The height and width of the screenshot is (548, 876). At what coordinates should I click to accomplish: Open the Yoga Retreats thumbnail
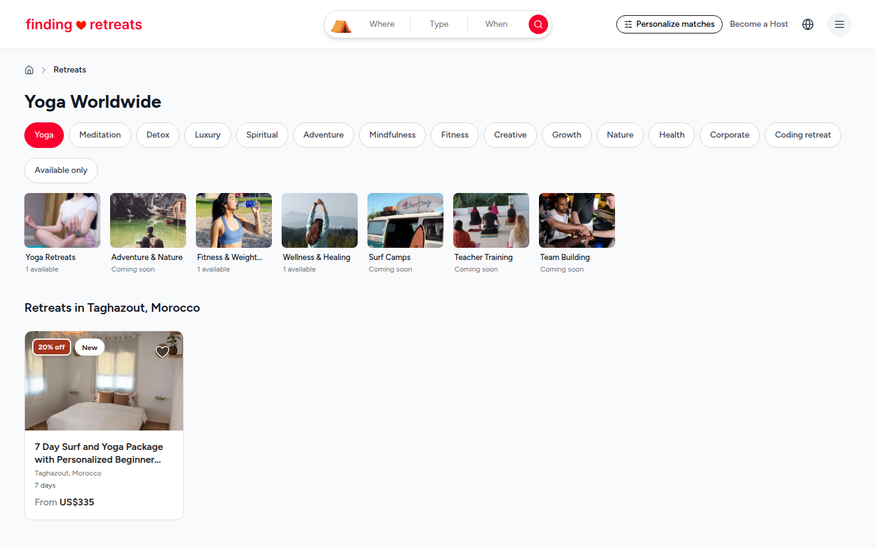pos(62,220)
